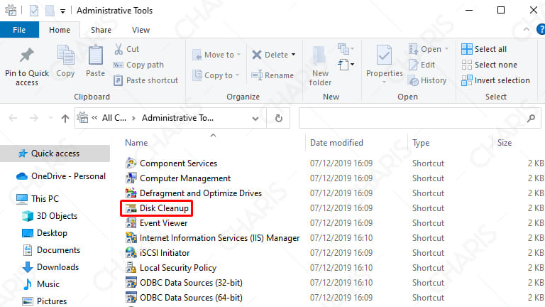Expand the Properties dropdown arrow
Viewport: 545px width, 307px height.
click(384, 82)
